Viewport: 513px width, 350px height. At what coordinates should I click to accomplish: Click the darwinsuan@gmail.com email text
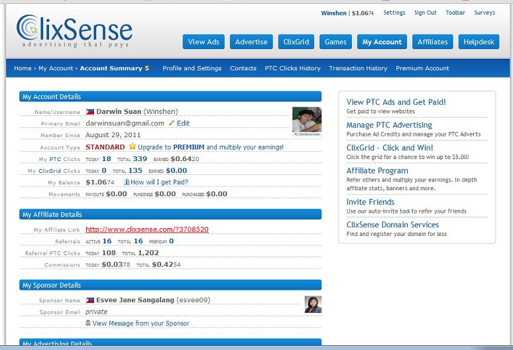pos(125,123)
